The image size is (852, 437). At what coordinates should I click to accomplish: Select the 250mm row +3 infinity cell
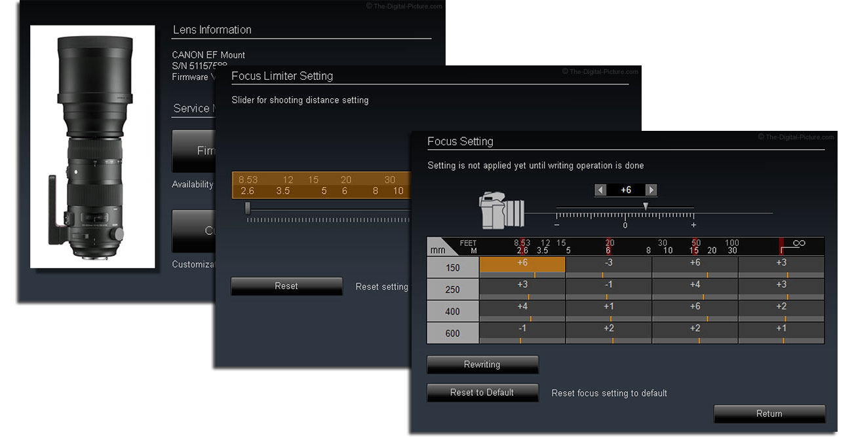coord(781,289)
